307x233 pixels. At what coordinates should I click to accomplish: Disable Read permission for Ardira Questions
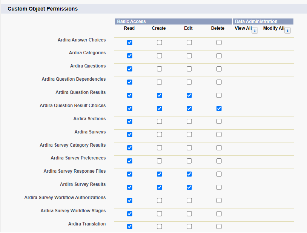130,69
